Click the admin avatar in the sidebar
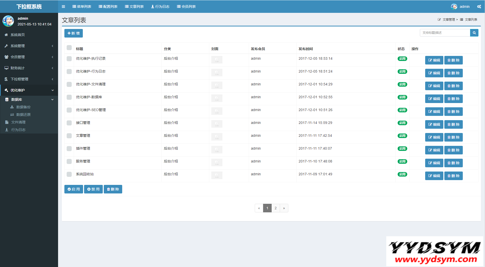Viewport: 485px width, 267px height. [8, 21]
